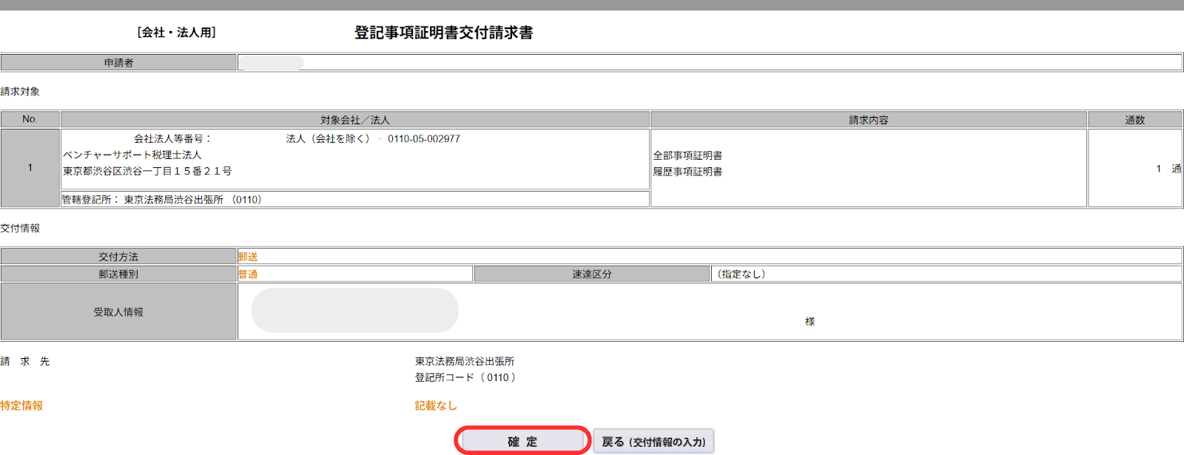Click the 請求内容 column header
This screenshot has height=455, width=1184.
[868, 120]
